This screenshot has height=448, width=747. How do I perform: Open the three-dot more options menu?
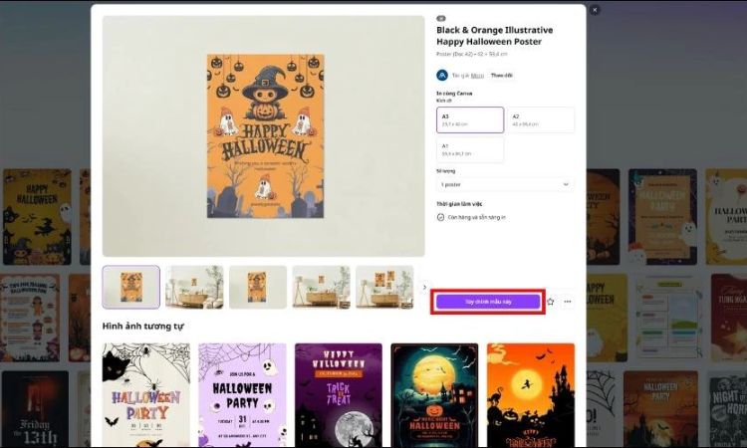tap(568, 301)
